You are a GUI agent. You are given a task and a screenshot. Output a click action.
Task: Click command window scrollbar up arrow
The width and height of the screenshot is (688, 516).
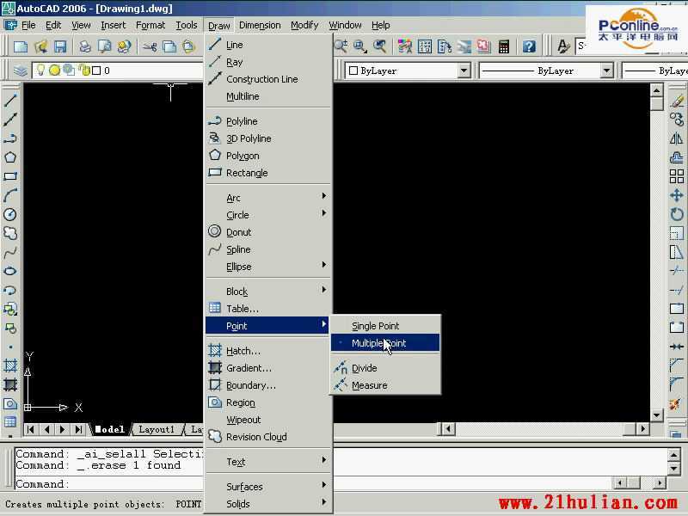pyautogui.click(x=674, y=455)
